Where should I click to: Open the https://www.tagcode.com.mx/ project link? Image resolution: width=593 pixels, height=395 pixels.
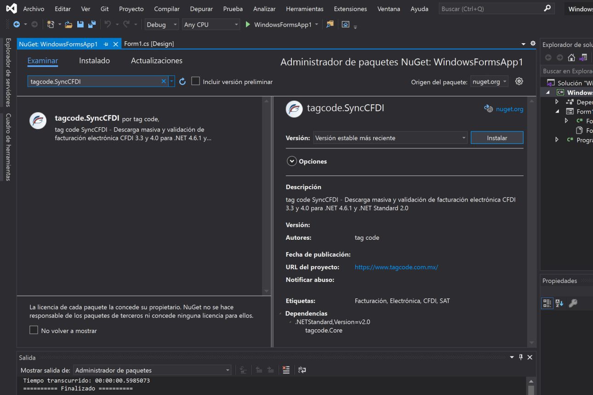coord(396,267)
